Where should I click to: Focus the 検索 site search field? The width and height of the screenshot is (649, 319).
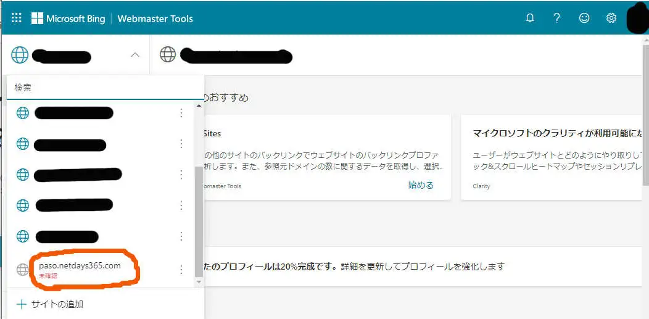pos(105,88)
